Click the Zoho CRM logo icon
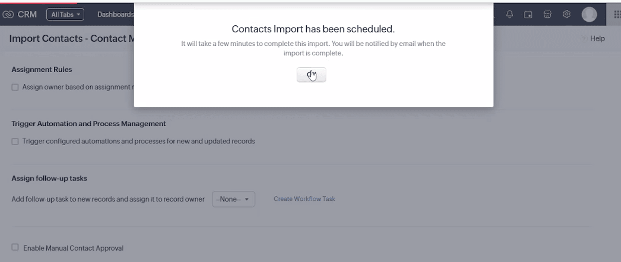Viewport: 621px width, 262px height. [x=8, y=14]
